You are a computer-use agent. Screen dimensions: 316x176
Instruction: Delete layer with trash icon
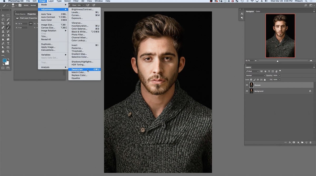pyautogui.click(x=310, y=142)
